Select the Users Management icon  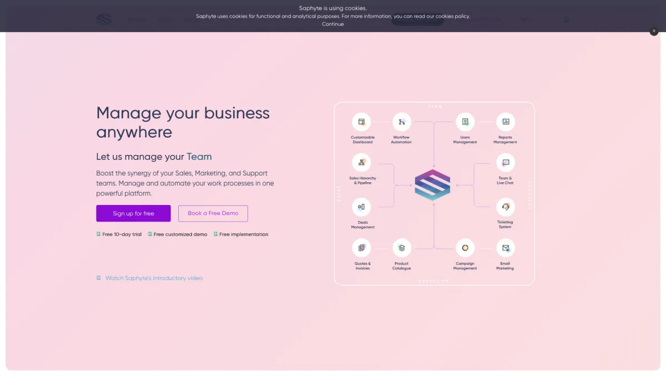[x=465, y=122]
